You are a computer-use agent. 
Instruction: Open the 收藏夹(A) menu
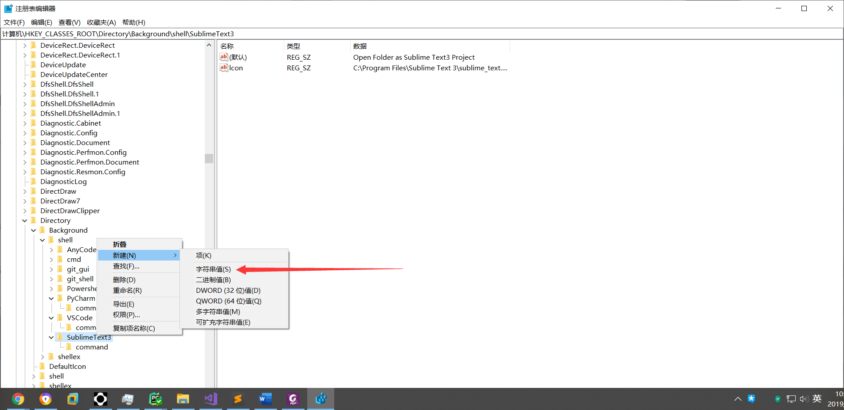(102, 23)
